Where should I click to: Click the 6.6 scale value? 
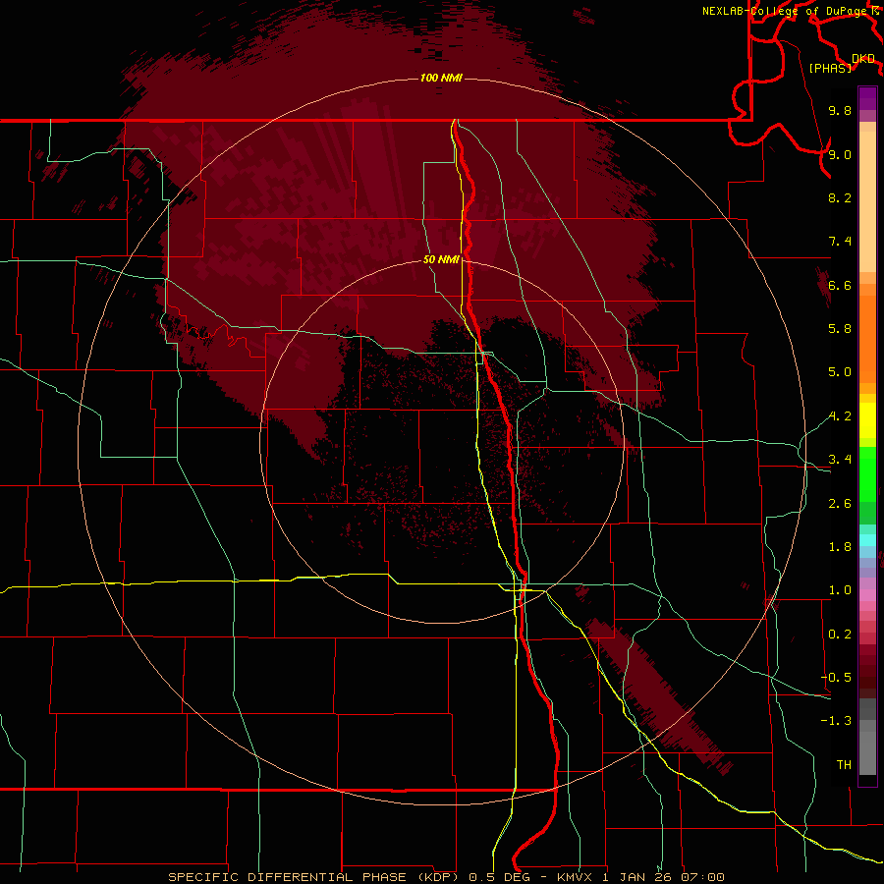(840, 285)
